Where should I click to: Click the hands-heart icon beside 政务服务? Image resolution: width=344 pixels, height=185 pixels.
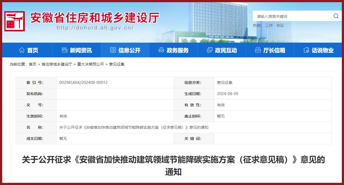click(x=161, y=50)
